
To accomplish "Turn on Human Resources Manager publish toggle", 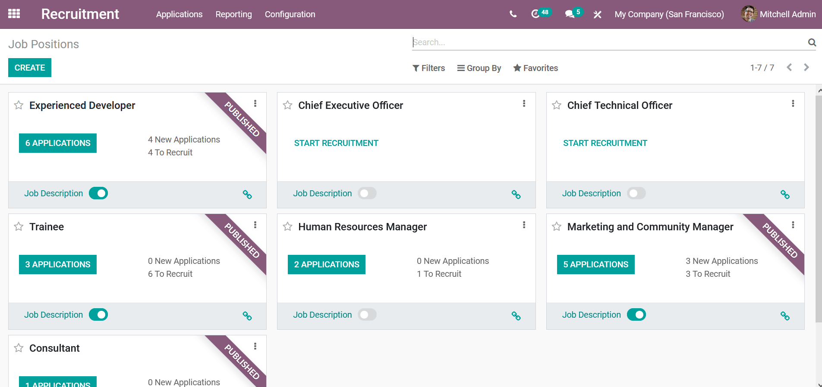I will pyautogui.click(x=367, y=315).
